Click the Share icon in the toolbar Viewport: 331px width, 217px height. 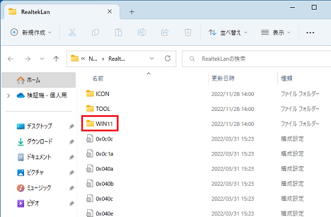pyautogui.click(x=165, y=33)
